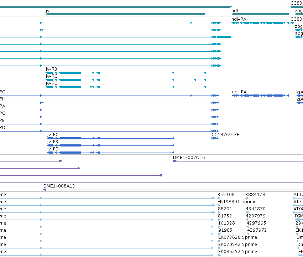The height and width of the screenshot is (257, 303).
Task: Click the jv-RB transcript label
Action: click(51, 69)
